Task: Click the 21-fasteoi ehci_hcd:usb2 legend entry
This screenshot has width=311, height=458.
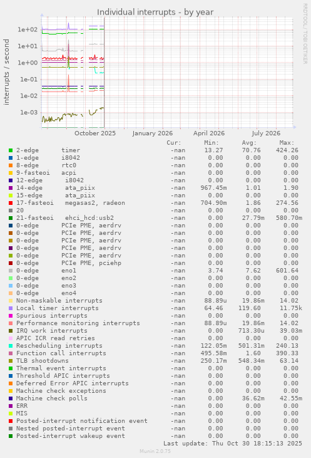Action: pyautogui.click(x=65, y=218)
